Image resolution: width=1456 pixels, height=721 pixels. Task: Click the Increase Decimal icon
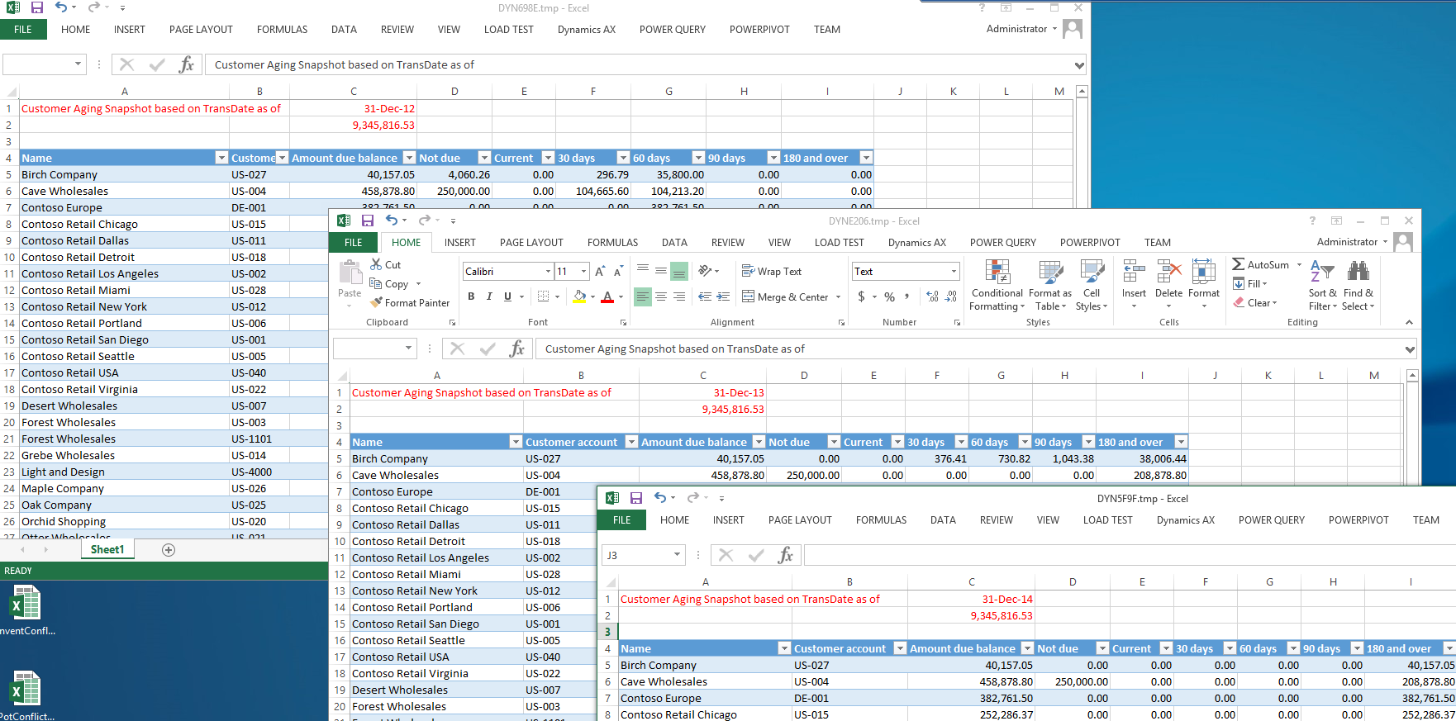932,296
